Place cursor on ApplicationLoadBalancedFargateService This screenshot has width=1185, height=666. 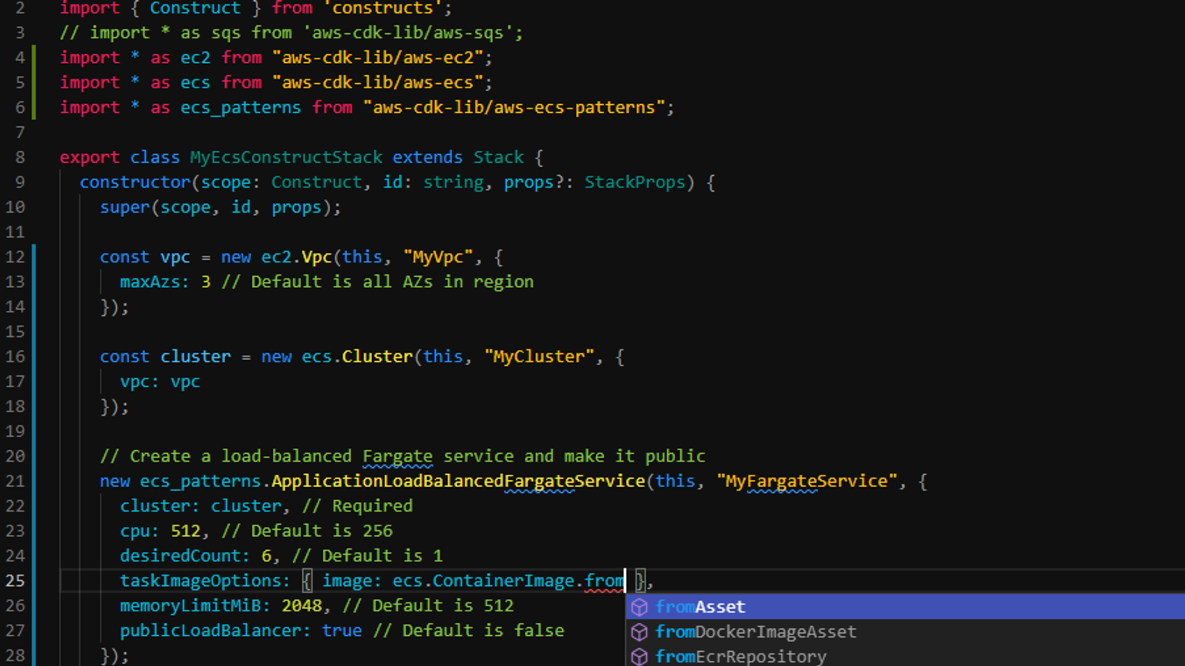coord(458,481)
